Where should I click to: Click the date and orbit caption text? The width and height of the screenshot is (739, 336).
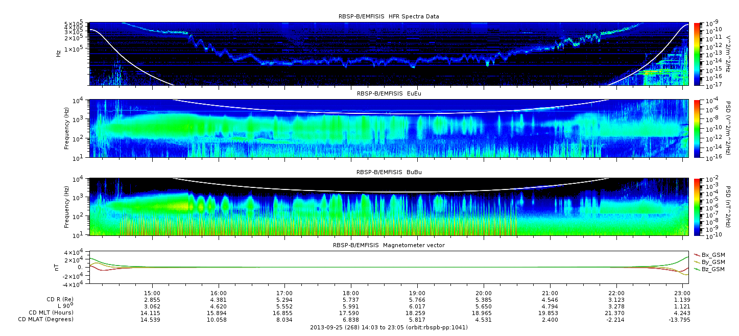click(389, 327)
